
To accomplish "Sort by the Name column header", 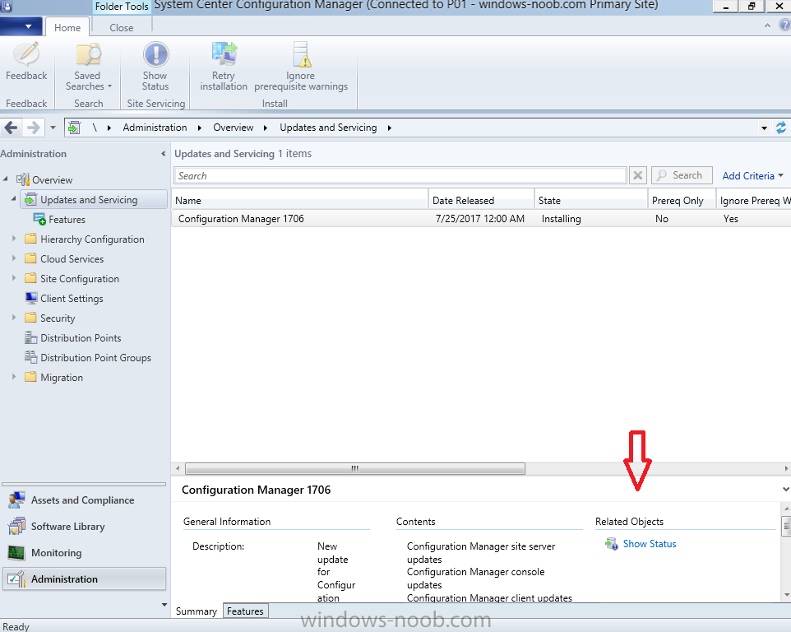I will click(x=299, y=201).
